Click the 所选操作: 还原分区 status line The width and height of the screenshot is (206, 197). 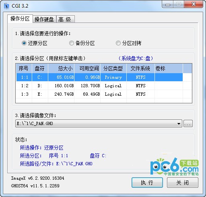[x=42, y=148]
